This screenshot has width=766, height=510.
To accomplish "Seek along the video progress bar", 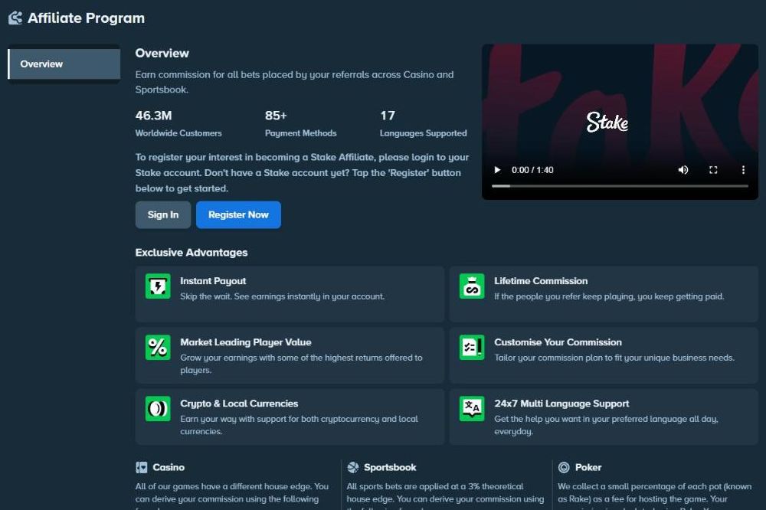I will pyautogui.click(x=620, y=186).
